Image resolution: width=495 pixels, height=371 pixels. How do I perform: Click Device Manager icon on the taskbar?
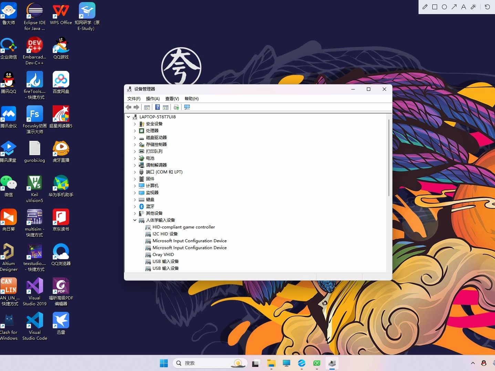[x=332, y=363]
